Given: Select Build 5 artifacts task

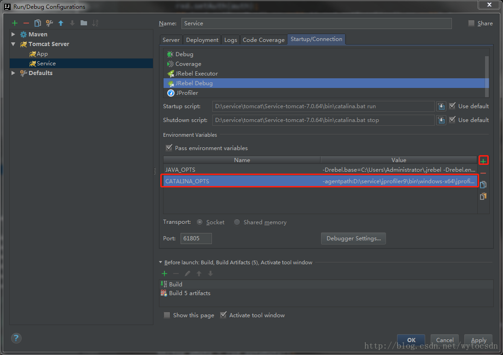Looking at the screenshot, I should (x=326, y=293).
